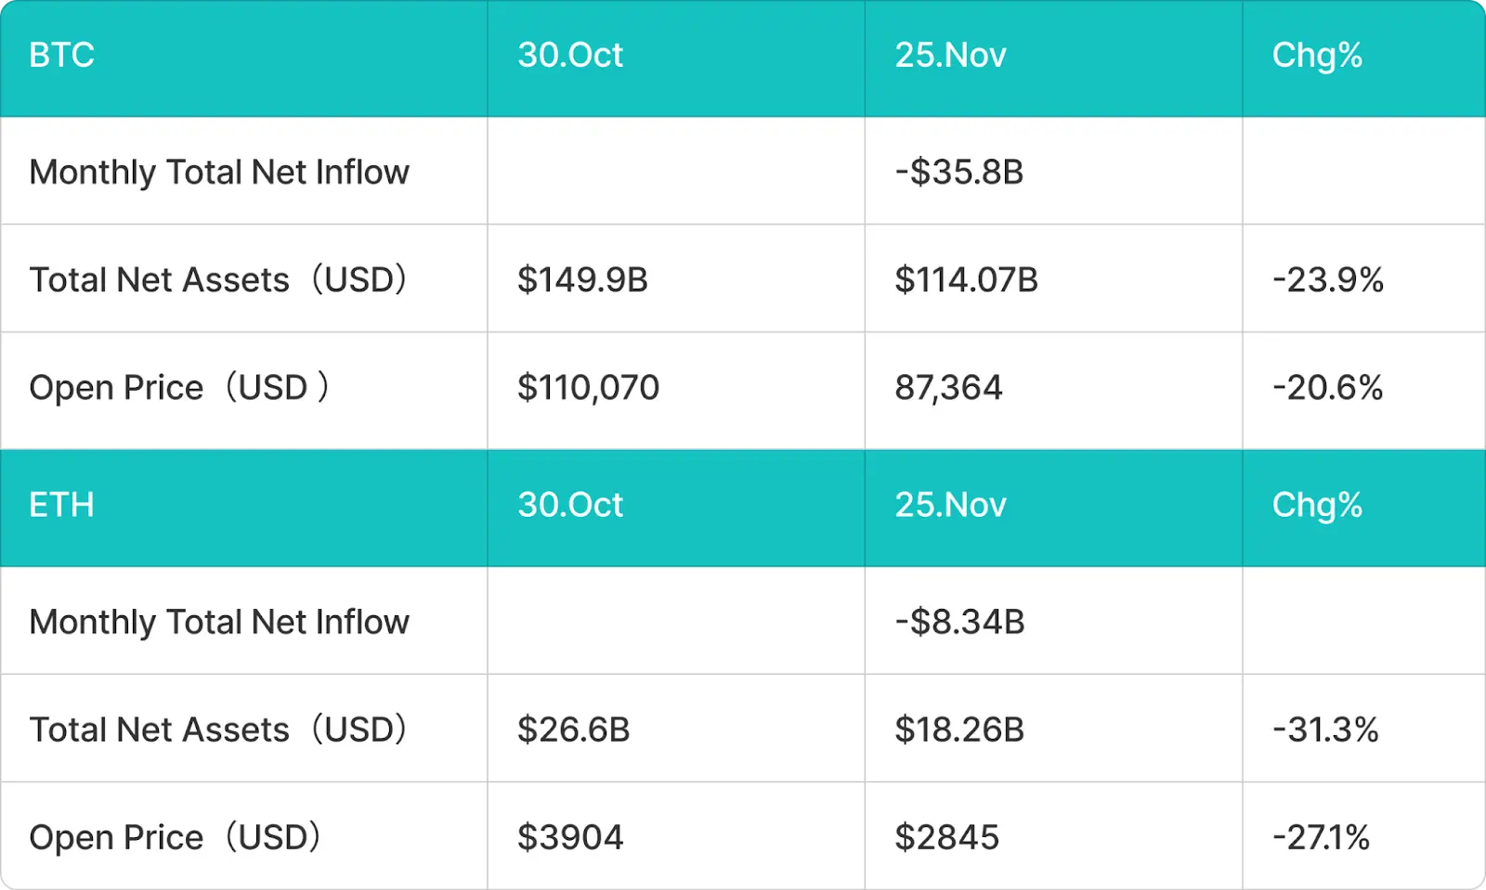Screen dimensions: 1486x890
Task: Select the ETH monthly net inflow -$8.34B
Action: [959, 623]
